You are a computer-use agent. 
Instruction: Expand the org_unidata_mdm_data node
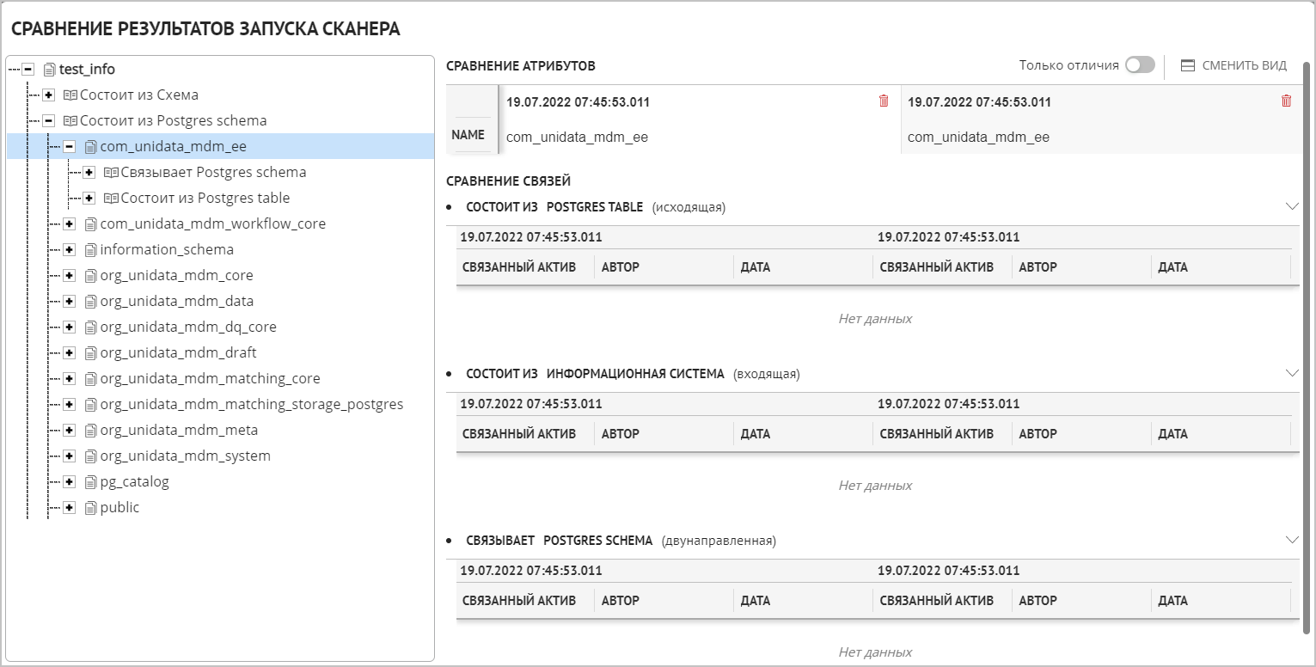pyautogui.click(x=70, y=301)
